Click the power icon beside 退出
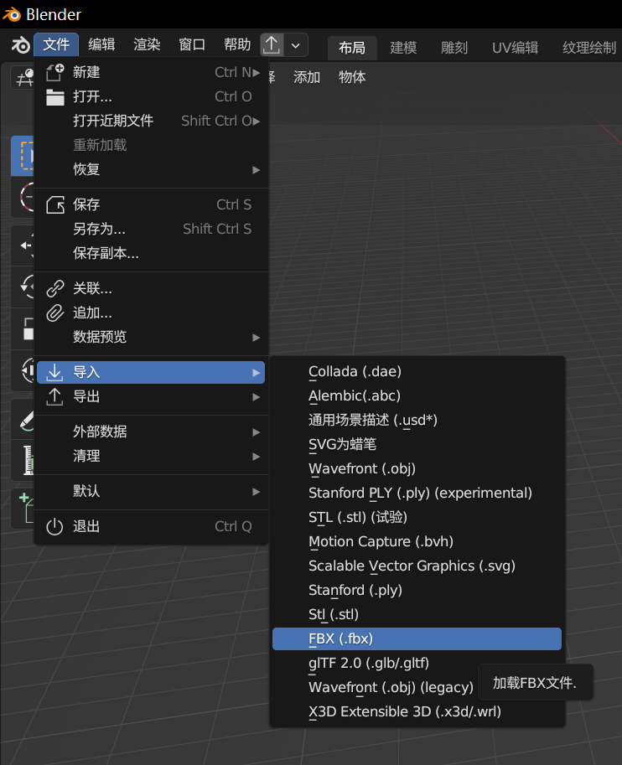622x765 pixels. [x=54, y=526]
